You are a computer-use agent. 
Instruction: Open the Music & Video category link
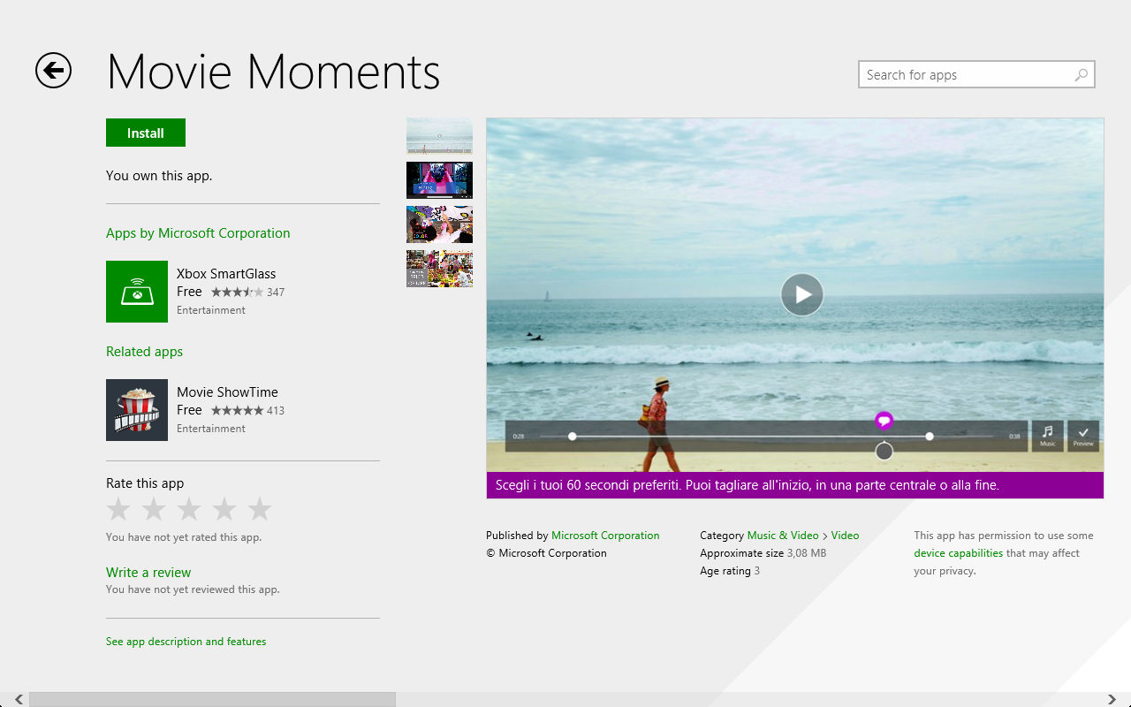click(x=783, y=536)
